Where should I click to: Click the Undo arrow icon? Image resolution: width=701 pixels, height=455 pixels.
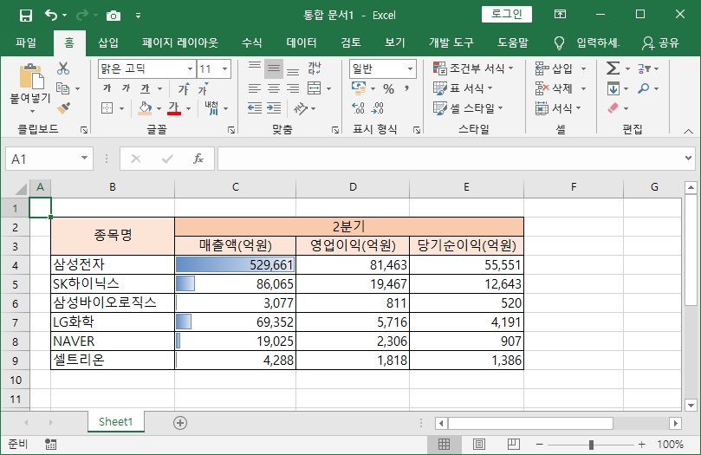tap(50, 16)
